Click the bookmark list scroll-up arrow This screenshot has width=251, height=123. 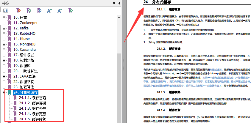(119, 17)
